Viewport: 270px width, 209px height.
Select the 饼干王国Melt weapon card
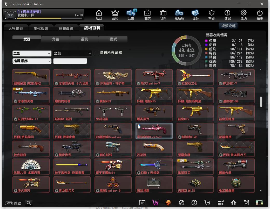click(113, 167)
